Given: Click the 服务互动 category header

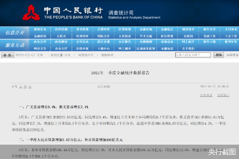Looking at the screenshot, I should click(15, 45).
